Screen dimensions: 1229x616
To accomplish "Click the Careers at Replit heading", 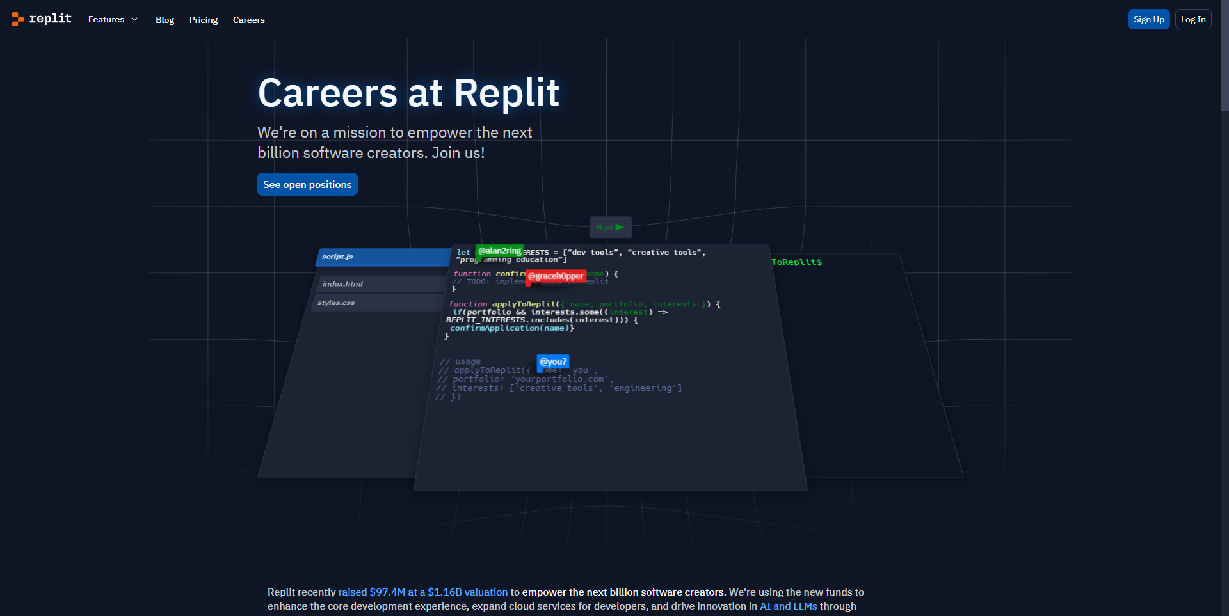I will point(408,93).
